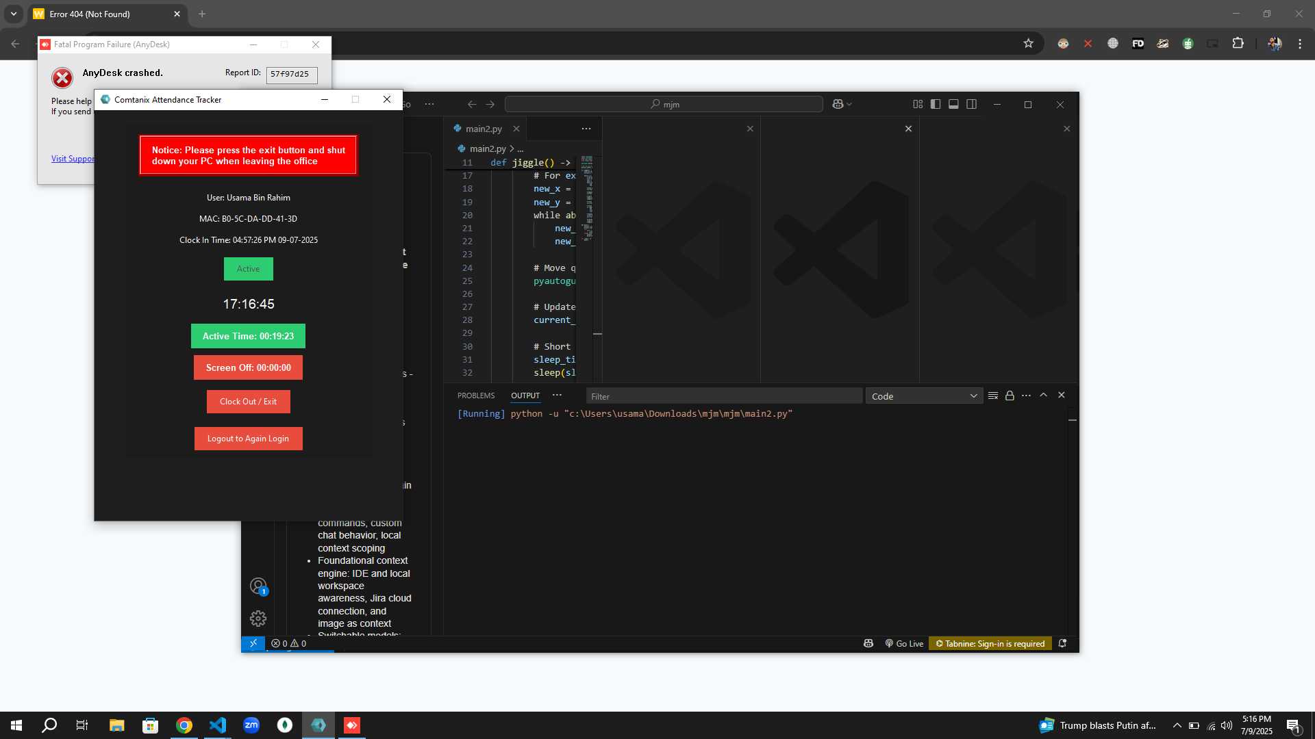Click Logout to Again Login button
This screenshot has width=1315, height=739.
(x=248, y=439)
